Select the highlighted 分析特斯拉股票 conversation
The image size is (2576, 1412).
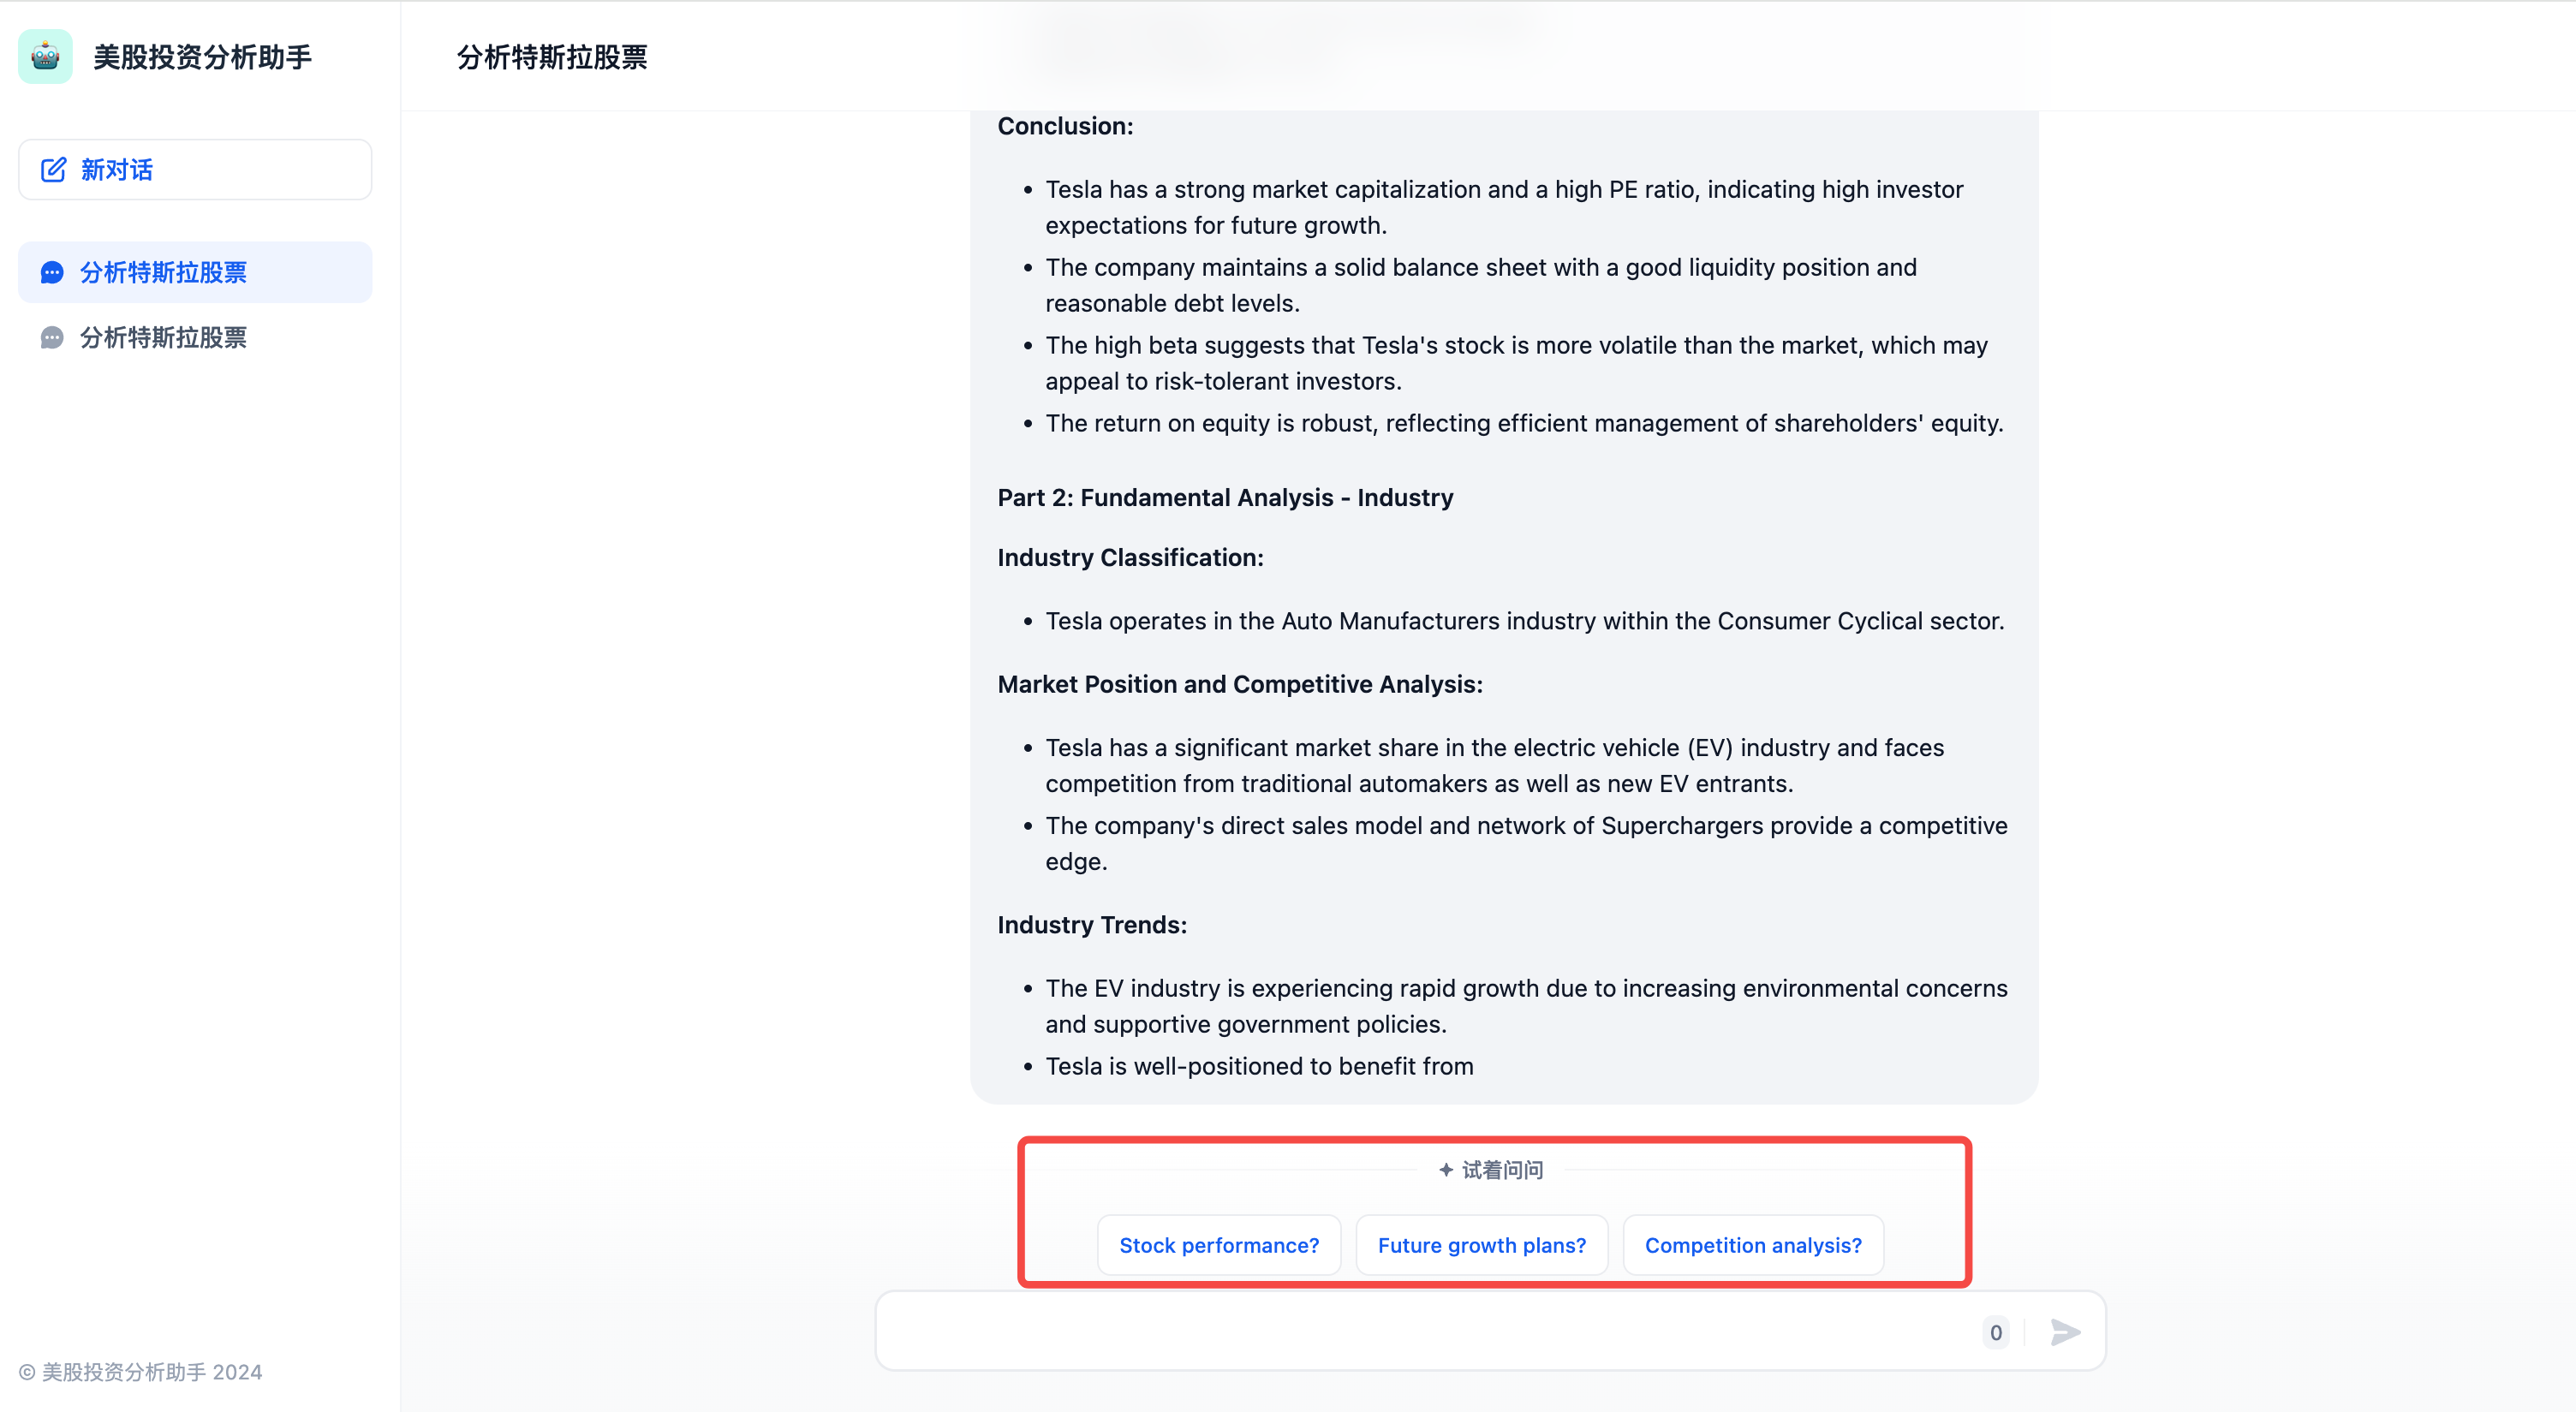click(195, 272)
